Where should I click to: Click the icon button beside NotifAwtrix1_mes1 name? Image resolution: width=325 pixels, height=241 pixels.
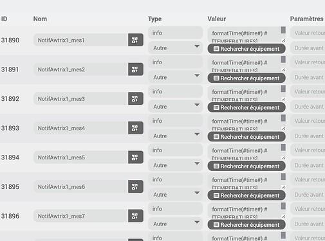[x=136, y=40]
